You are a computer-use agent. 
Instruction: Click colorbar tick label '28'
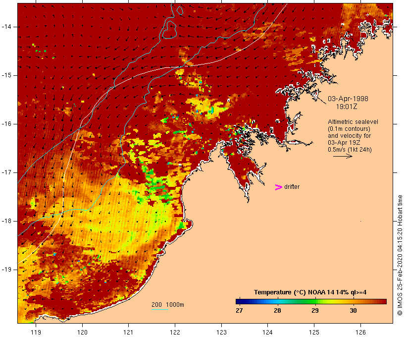pos(277,311)
